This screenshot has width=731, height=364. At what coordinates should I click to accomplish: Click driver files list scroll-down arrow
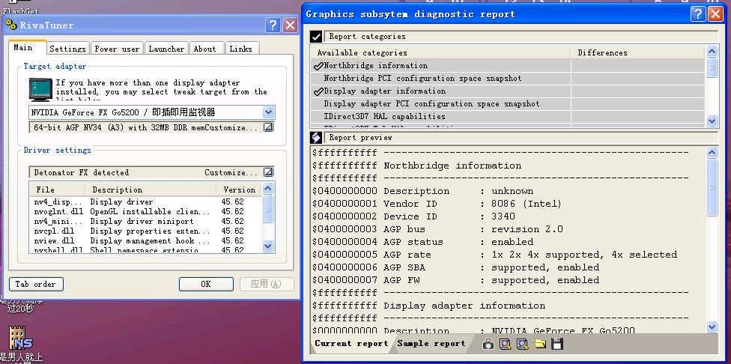(x=267, y=246)
